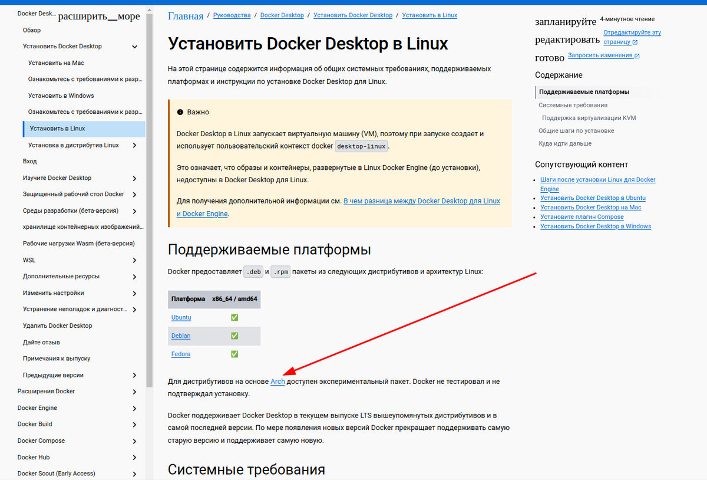Open хранилище контейнерных изображений sidebar item
Screen dimensions: 707x480
[83, 227]
